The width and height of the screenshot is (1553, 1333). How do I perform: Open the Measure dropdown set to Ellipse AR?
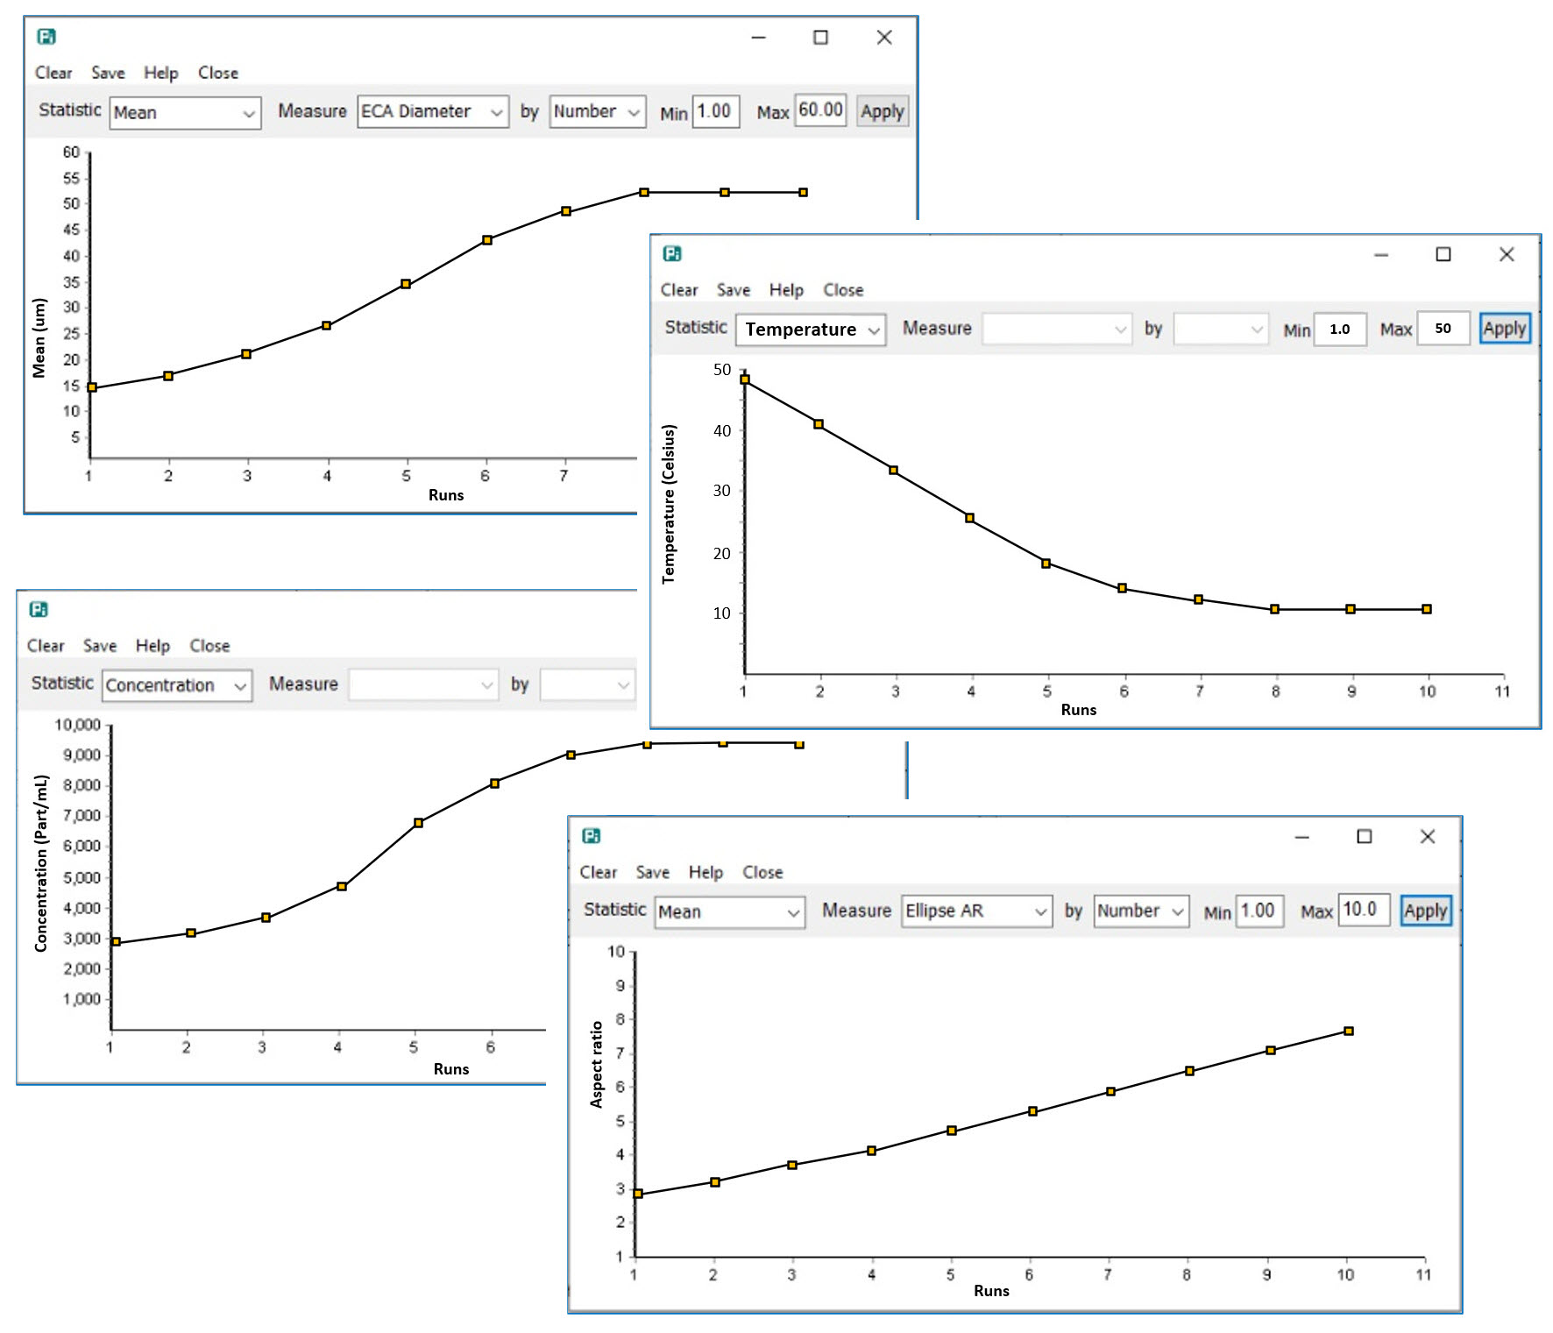[x=977, y=911]
